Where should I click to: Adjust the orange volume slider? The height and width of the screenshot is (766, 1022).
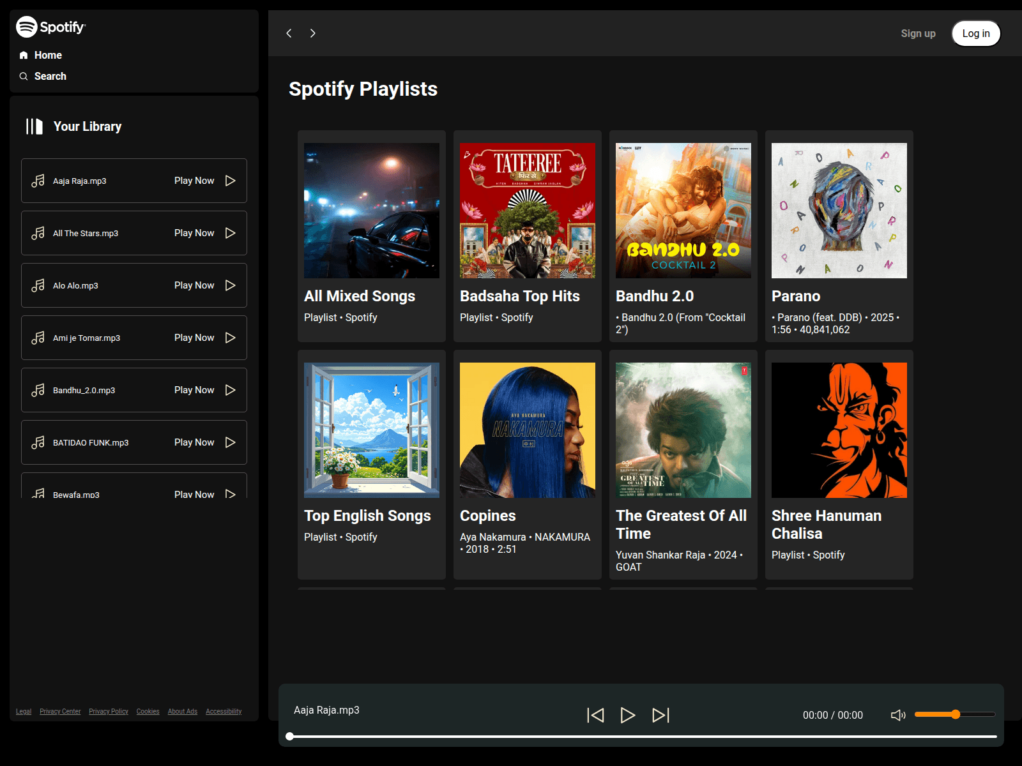click(x=955, y=714)
